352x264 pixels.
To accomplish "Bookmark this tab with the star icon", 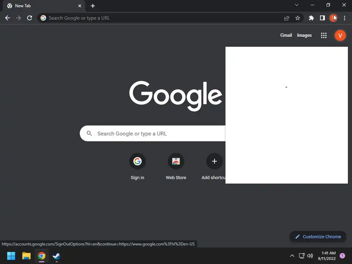I will click(x=298, y=18).
